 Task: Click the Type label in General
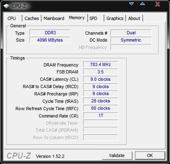(20, 33)
